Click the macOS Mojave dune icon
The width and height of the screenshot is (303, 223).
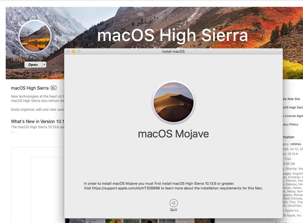(x=173, y=102)
